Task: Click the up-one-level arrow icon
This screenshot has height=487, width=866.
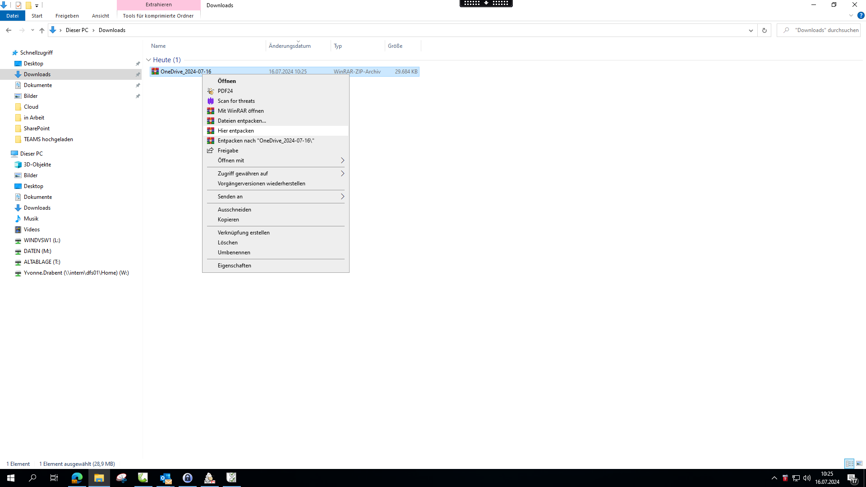Action: [41, 30]
